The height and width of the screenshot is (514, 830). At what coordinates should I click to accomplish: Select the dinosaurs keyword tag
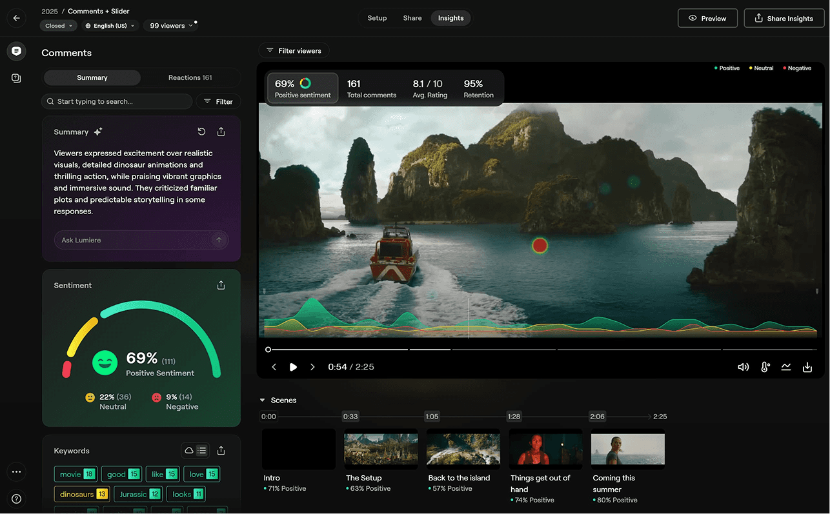click(82, 494)
